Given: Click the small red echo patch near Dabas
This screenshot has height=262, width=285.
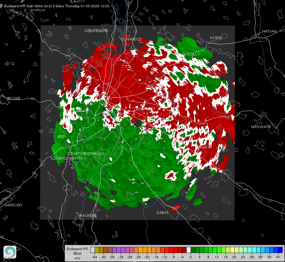Looking at the screenshot, I should (176, 208).
